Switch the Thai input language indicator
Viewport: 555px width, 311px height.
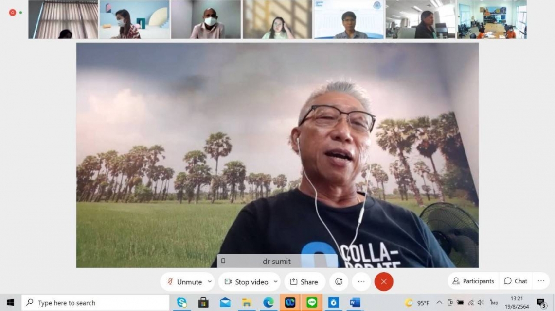point(494,303)
